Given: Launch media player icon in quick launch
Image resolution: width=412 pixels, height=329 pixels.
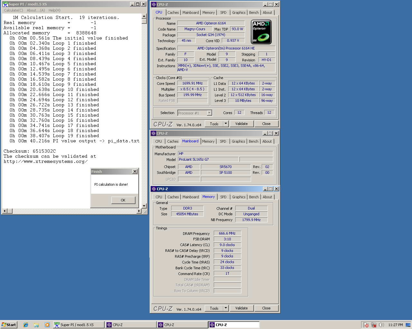Looking at the screenshot, I should pos(47,325).
